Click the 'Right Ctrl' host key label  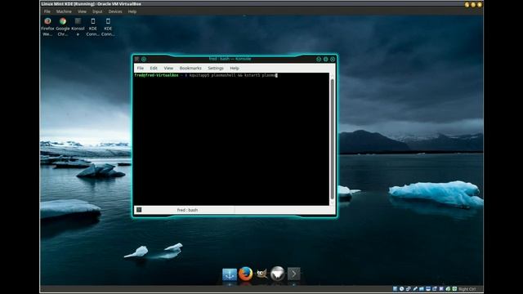(x=467, y=289)
